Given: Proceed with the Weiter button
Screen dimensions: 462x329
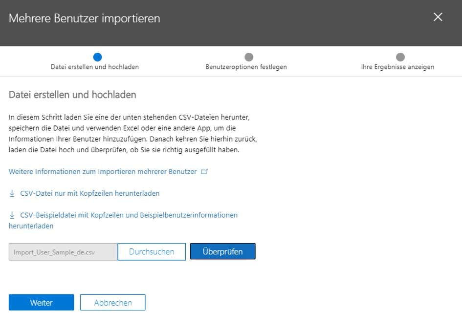Looking at the screenshot, I should pyautogui.click(x=41, y=303).
